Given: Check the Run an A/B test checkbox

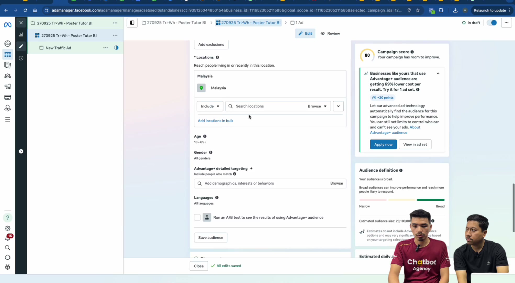Looking at the screenshot, I should click(x=197, y=217).
